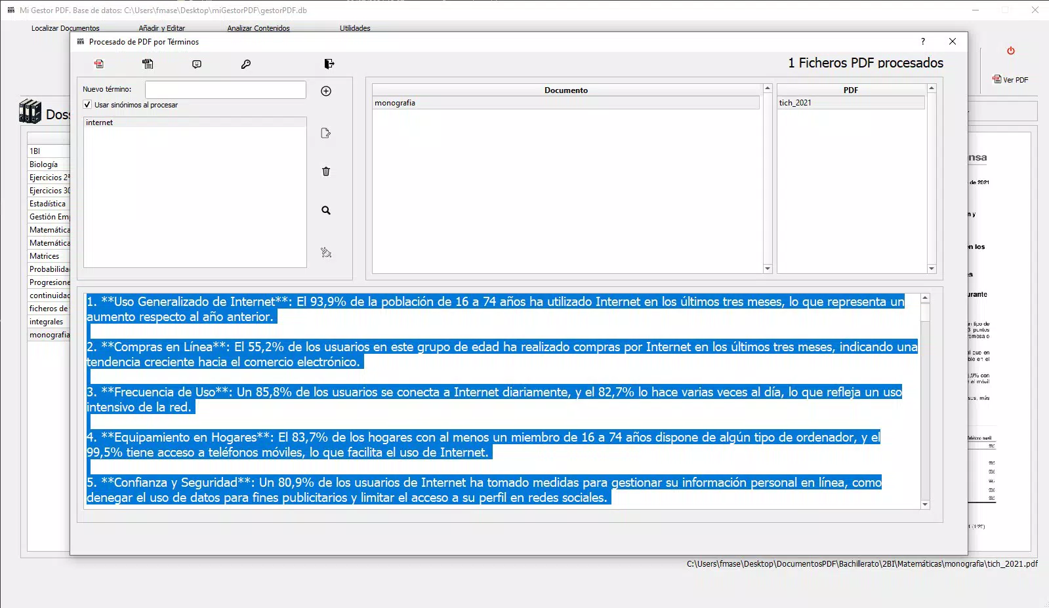Image resolution: width=1049 pixels, height=608 pixels.
Task: Minimize the Mi Gestor PDF main window
Action: (x=976, y=10)
